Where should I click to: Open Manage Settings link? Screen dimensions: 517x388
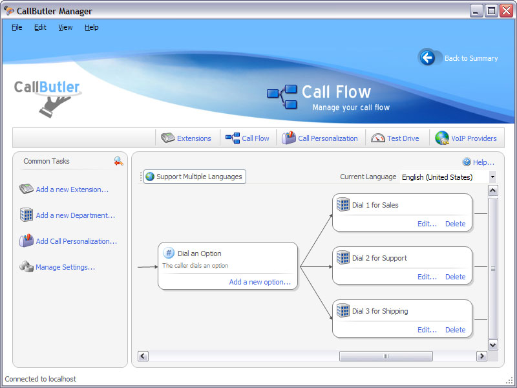[65, 267]
